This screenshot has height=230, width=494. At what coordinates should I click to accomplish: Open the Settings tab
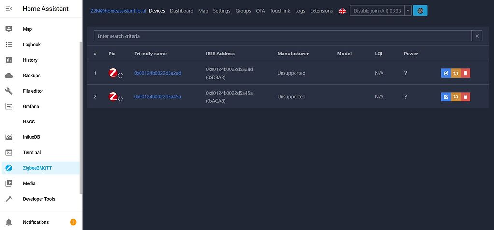coord(222,11)
